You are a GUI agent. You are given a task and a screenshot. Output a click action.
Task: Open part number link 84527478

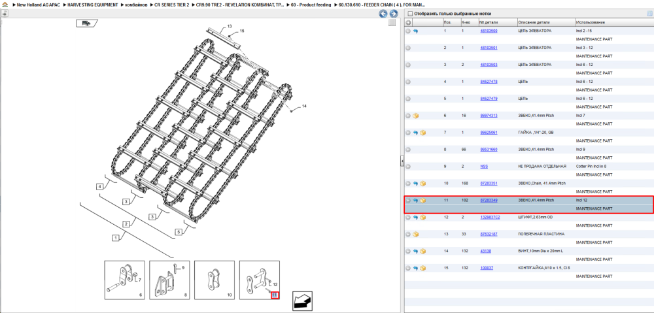tap(489, 82)
